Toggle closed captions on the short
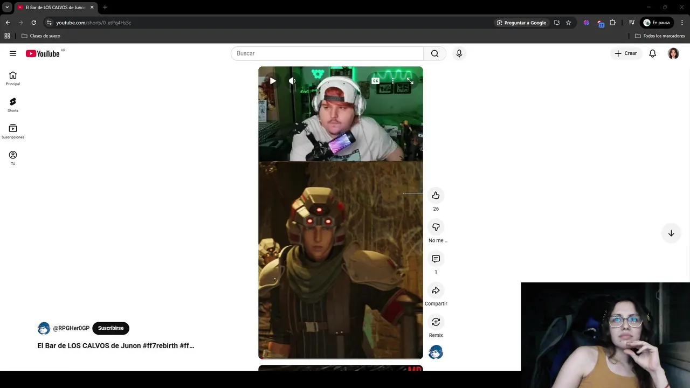This screenshot has height=388, width=690. click(375, 81)
